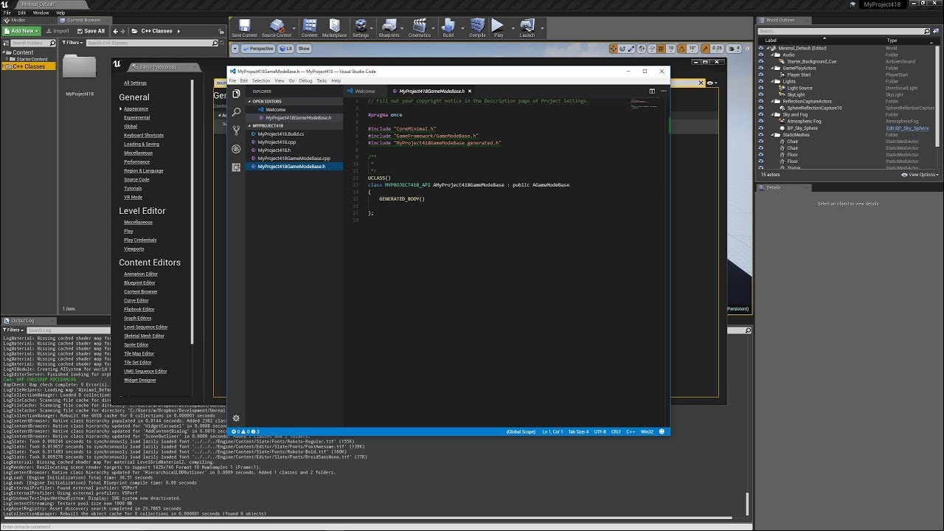The image size is (944, 531).
Task: Click the Perspective viewport button
Action: pos(258,49)
